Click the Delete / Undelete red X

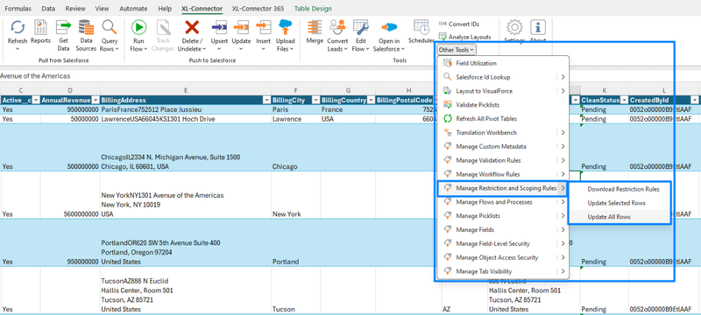click(192, 27)
